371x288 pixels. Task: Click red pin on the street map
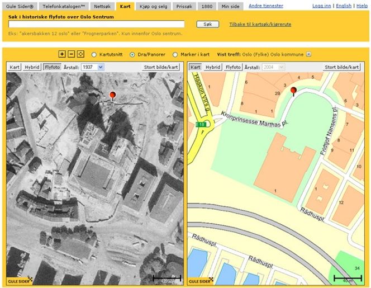pyautogui.click(x=293, y=91)
